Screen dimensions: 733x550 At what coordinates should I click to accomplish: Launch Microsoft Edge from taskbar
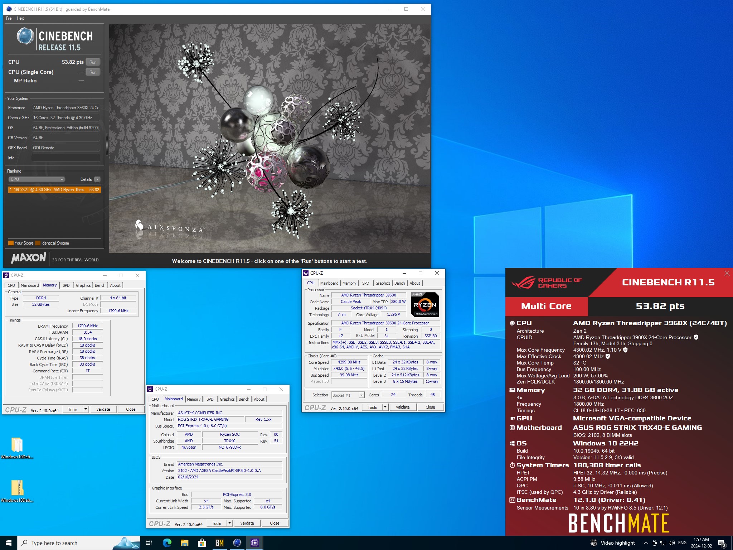coord(167,543)
